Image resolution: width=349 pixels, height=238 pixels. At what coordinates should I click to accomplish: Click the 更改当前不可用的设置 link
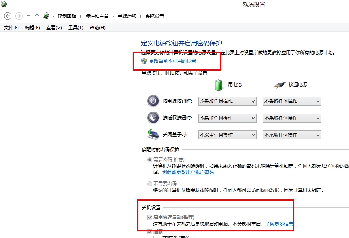point(172,61)
